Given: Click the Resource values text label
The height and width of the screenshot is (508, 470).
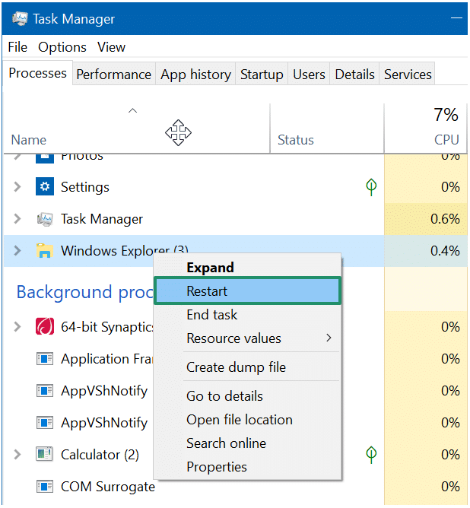Looking at the screenshot, I should click(x=233, y=338).
